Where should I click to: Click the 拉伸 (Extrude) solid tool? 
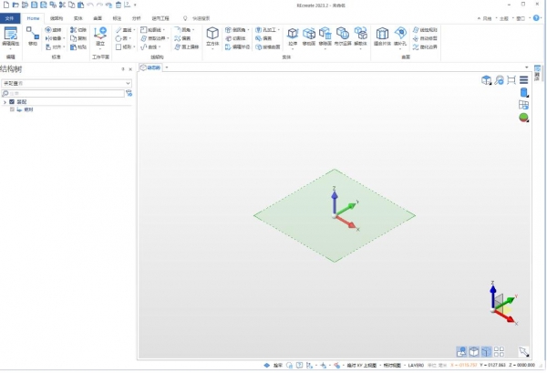click(293, 35)
